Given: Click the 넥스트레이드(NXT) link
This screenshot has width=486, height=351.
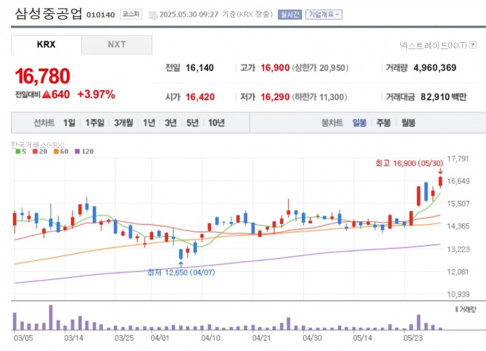Looking at the screenshot, I should [433, 45].
